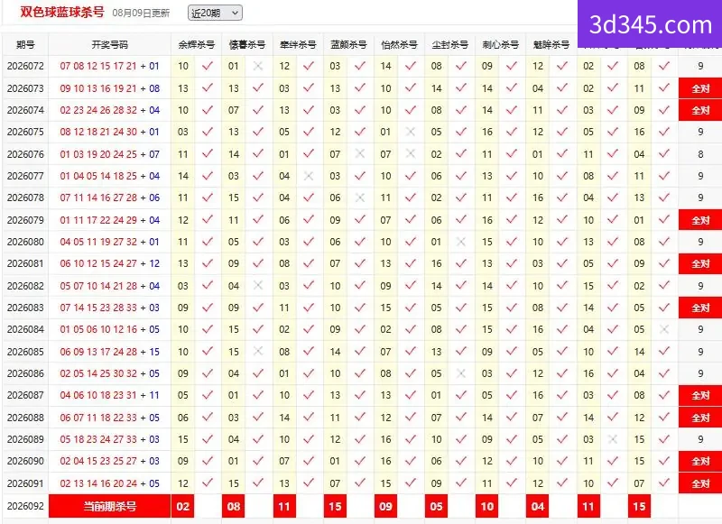Click the gray X mark in row 2026084
This screenshot has width=722, height=524.
pos(664,329)
